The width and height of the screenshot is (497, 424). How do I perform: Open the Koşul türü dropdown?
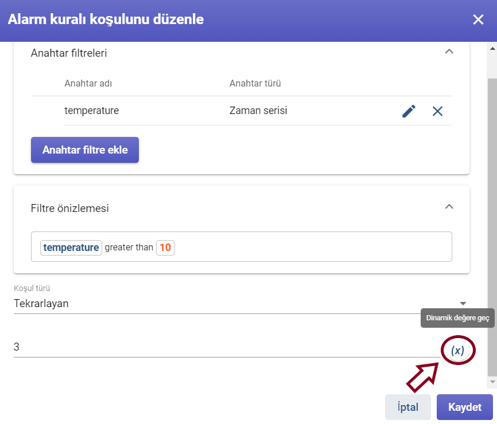(242, 304)
